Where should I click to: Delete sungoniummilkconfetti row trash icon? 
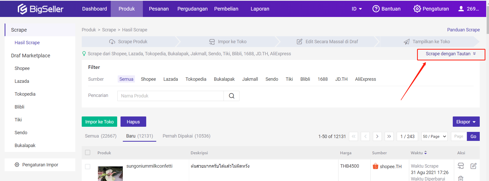[461, 178]
